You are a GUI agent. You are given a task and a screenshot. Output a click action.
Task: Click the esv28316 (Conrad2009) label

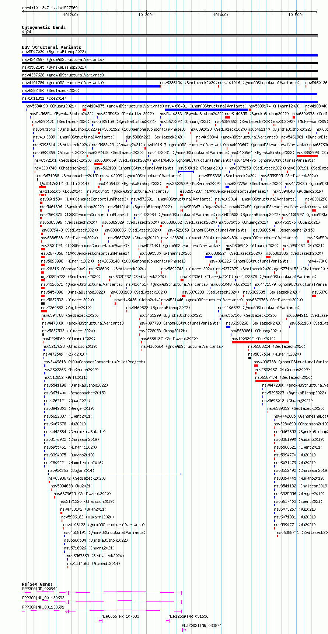pyautogui.click(x=64, y=269)
